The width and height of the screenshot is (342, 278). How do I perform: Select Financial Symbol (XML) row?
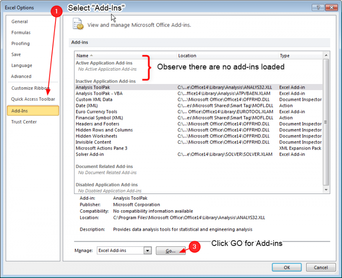click(198, 118)
